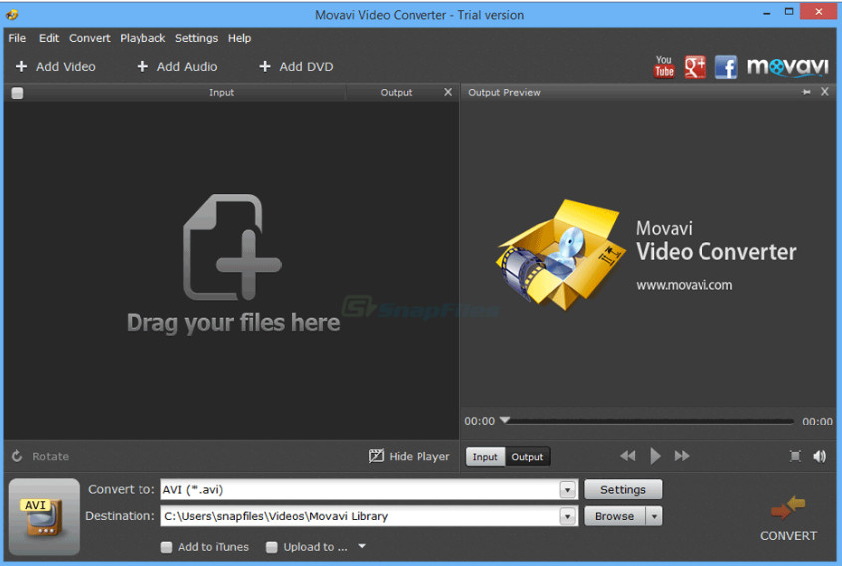Click the Rotate icon

pyautogui.click(x=17, y=456)
